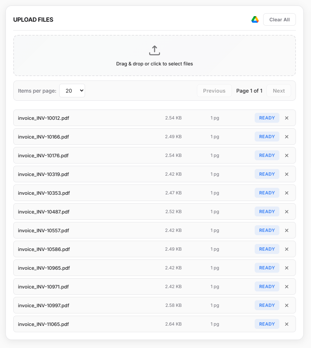This screenshot has height=348, width=311.
Task: Open the Items per page dropdown
Action: coord(72,91)
